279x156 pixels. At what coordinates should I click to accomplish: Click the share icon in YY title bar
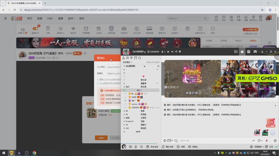(x=176, y=52)
